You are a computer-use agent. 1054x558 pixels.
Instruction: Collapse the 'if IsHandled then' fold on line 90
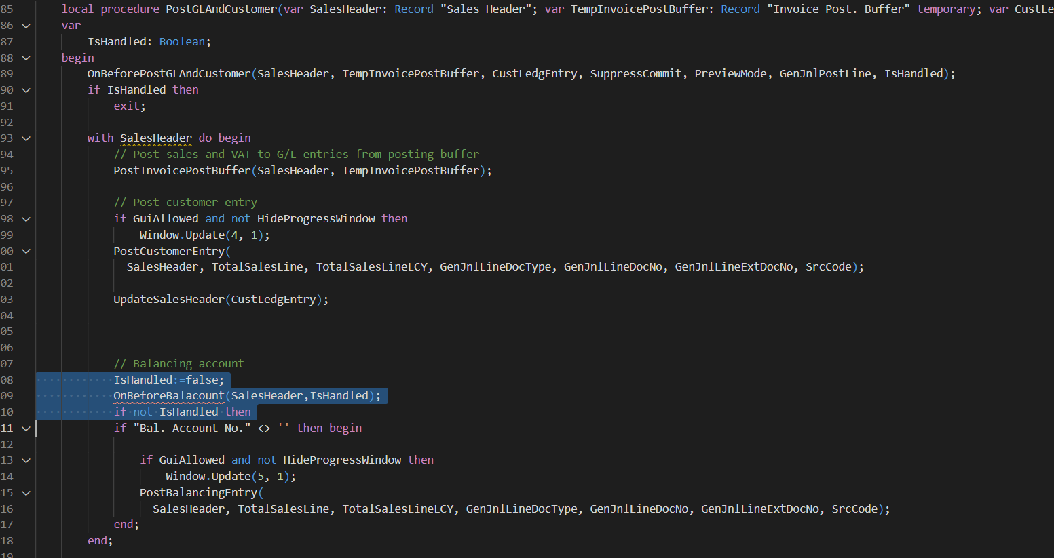(25, 89)
